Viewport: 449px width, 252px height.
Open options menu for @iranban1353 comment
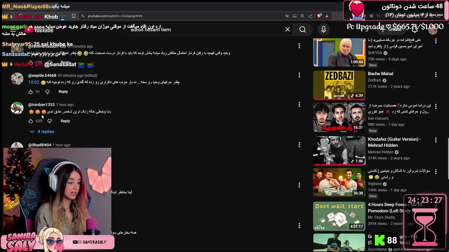(299, 104)
